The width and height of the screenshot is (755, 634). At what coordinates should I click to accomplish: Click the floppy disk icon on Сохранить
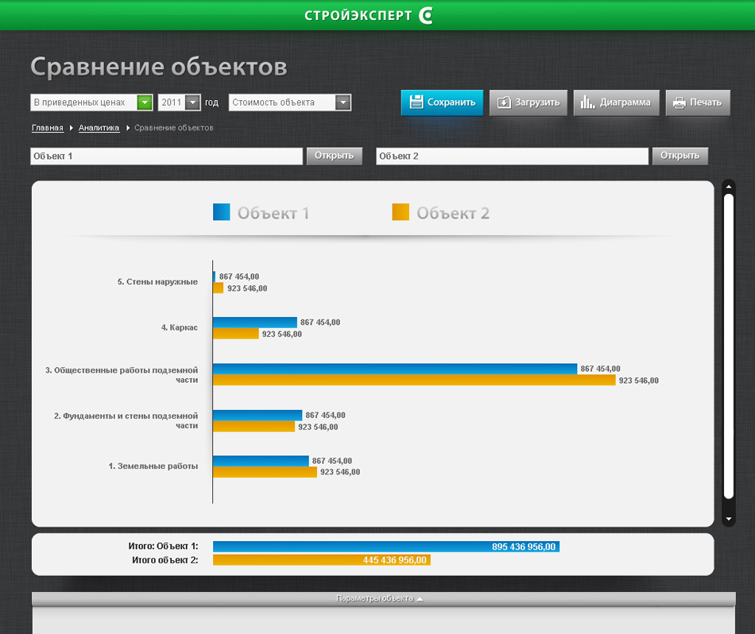click(416, 102)
